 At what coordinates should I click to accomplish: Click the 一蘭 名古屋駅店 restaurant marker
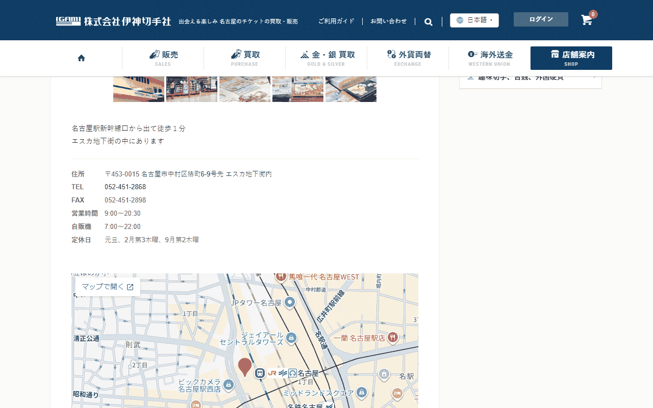tap(392, 337)
